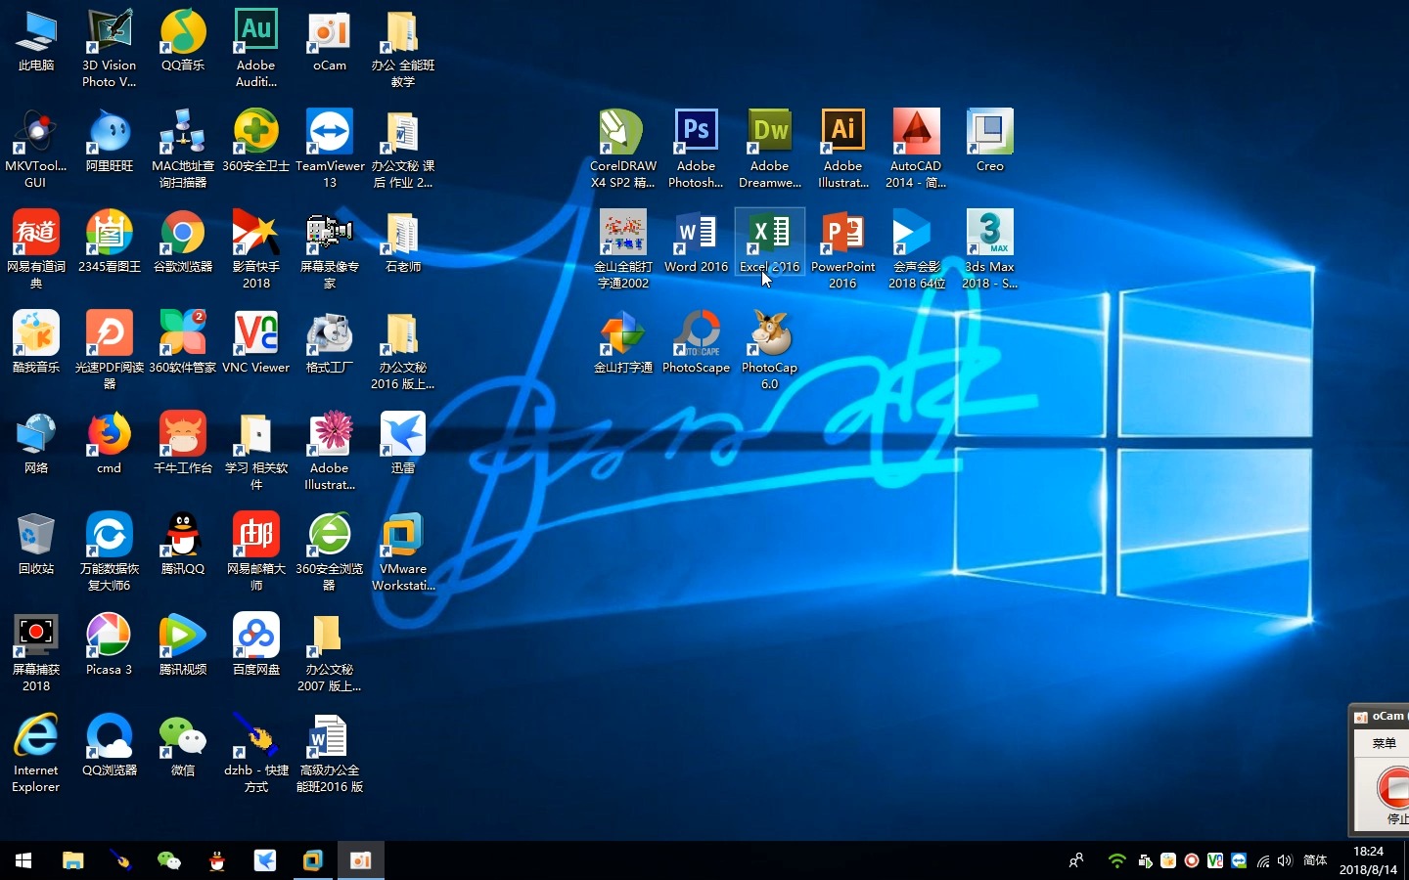Select the 办公 全能班 教学 folder
This screenshot has height=880, width=1409.
click(x=402, y=48)
